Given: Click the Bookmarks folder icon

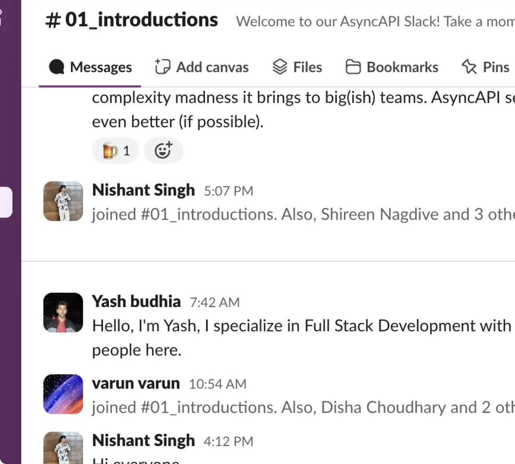Looking at the screenshot, I should tap(353, 67).
